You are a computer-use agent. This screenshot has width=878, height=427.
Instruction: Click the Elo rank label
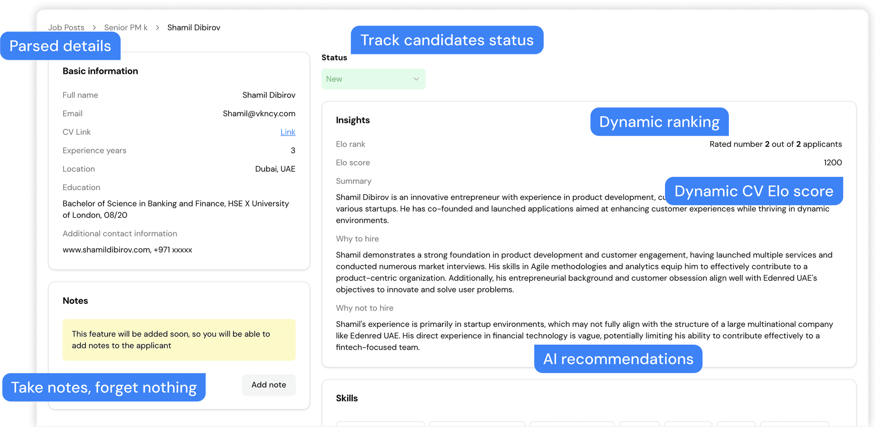(350, 144)
